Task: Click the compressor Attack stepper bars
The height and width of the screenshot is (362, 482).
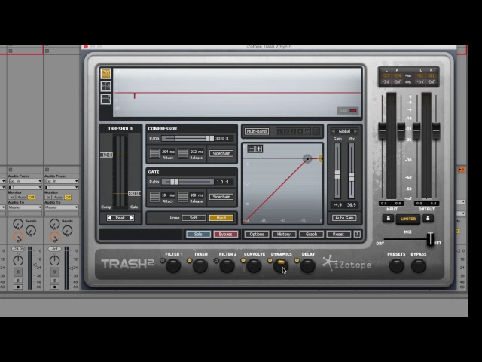Action: 154,153
